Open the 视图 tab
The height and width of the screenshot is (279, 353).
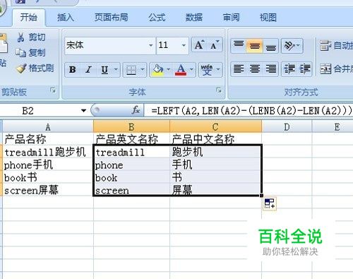tap(268, 18)
